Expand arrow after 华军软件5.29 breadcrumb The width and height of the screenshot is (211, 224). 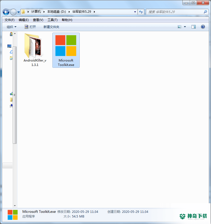(x=94, y=12)
